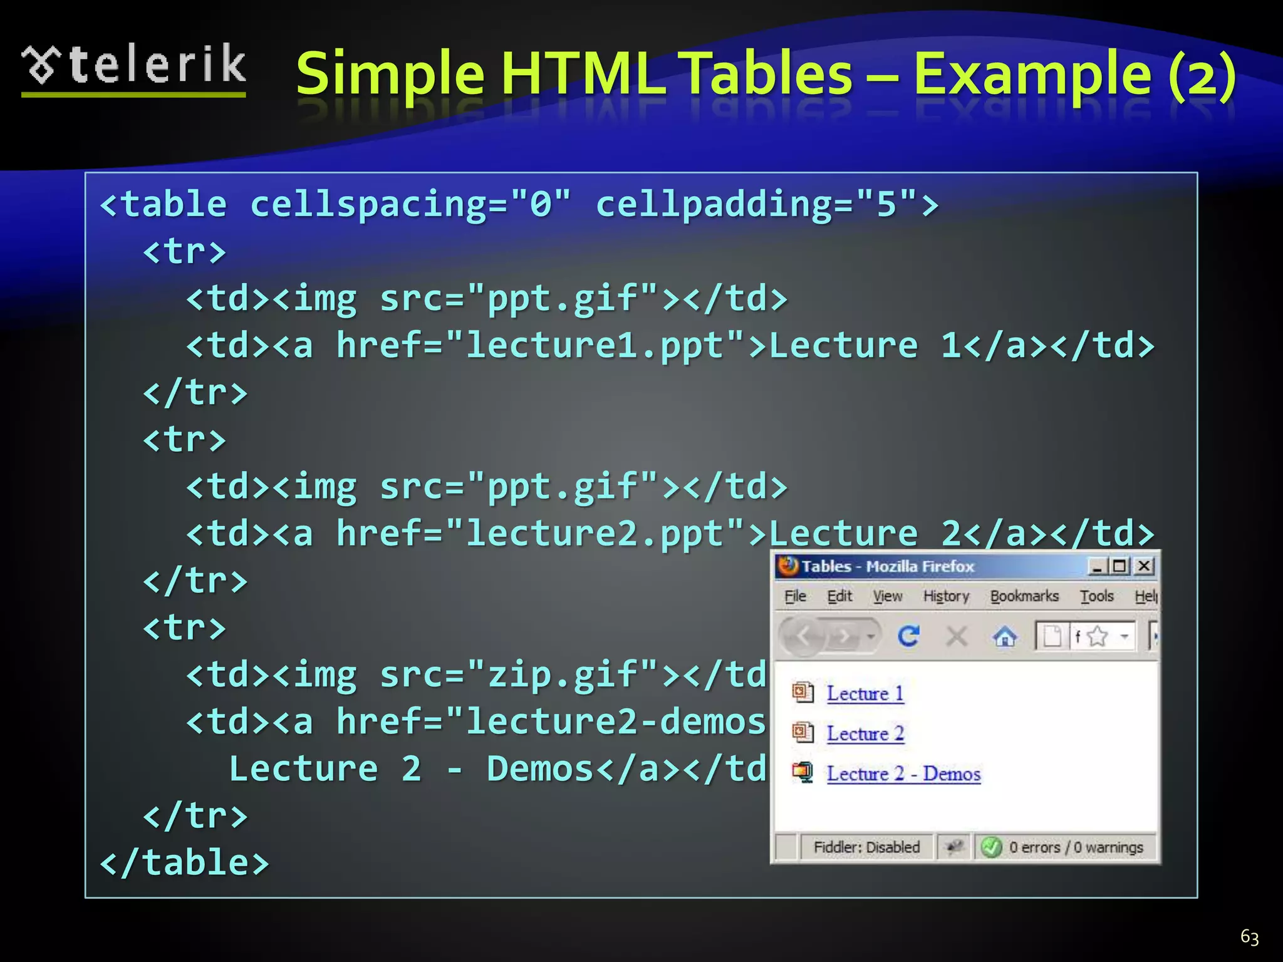Click the 0 errors / 0 warnings text
Viewport: 1283px width, 962px height.
point(1076,847)
